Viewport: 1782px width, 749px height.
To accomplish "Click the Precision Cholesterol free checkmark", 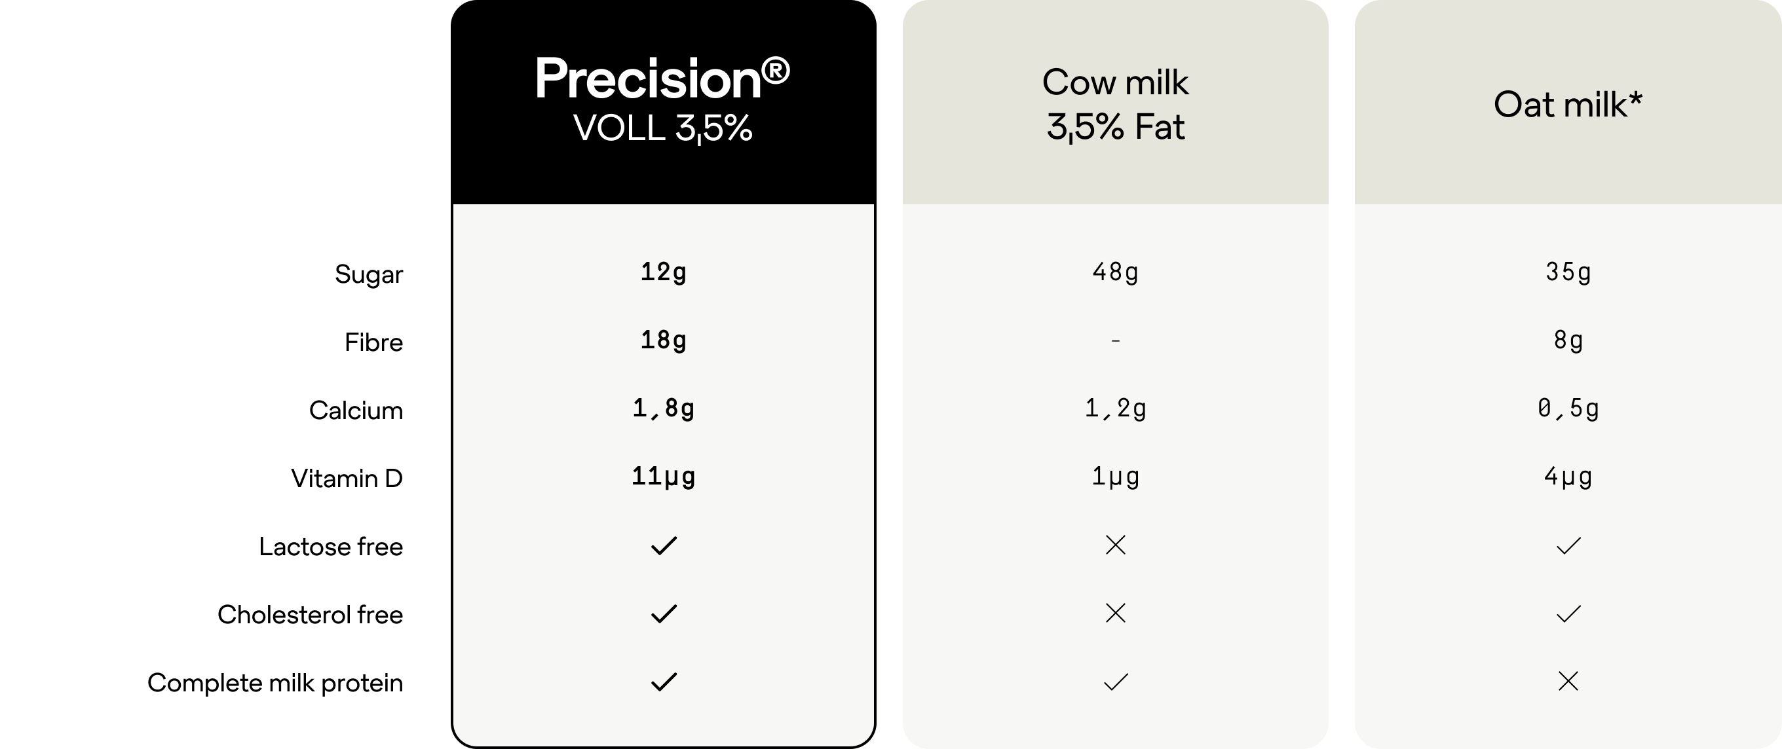I will (x=664, y=613).
